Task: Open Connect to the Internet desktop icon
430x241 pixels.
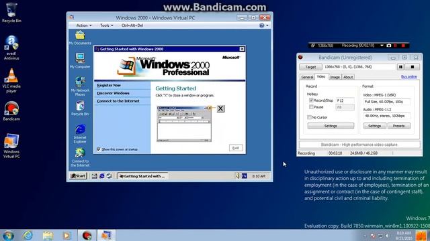Action: click(x=80, y=157)
